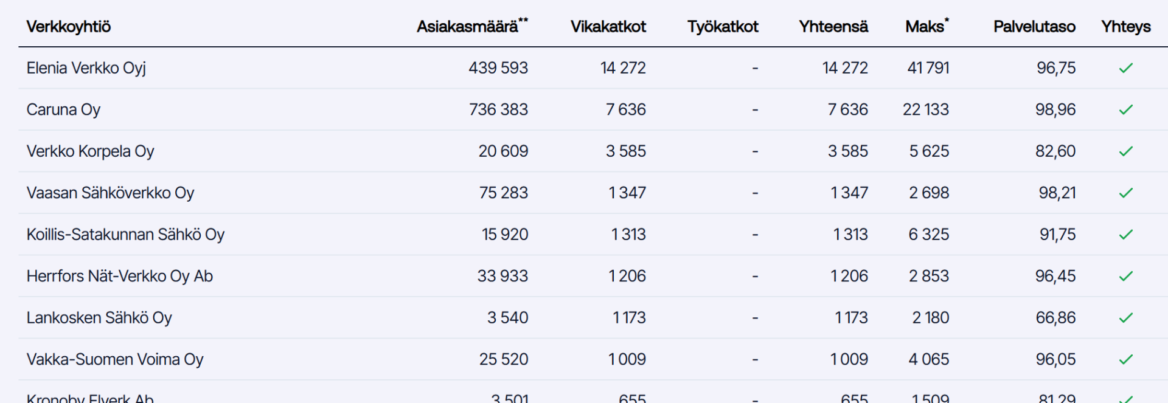
Task: Sort the table by Verkkoyhtiö column
Action: tap(69, 27)
